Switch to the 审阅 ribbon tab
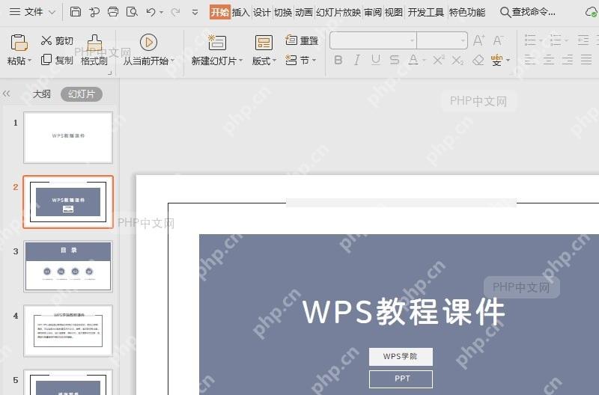 [x=372, y=12]
